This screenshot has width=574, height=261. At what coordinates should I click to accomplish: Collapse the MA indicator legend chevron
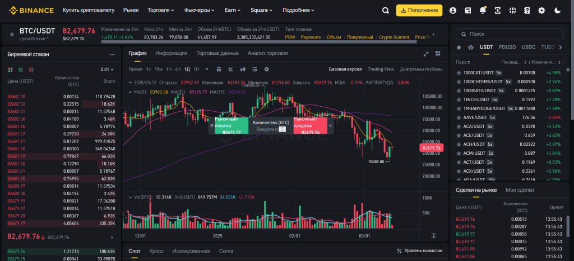[131, 92]
